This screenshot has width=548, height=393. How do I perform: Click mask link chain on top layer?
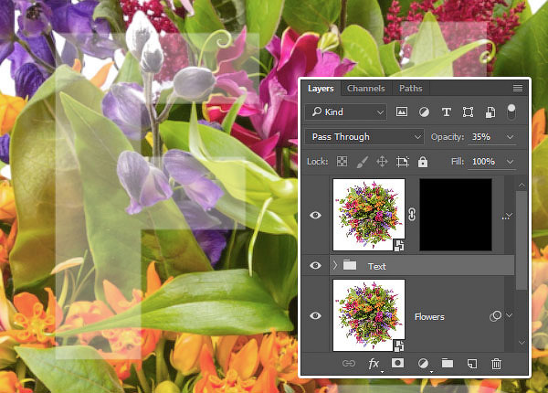(412, 215)
